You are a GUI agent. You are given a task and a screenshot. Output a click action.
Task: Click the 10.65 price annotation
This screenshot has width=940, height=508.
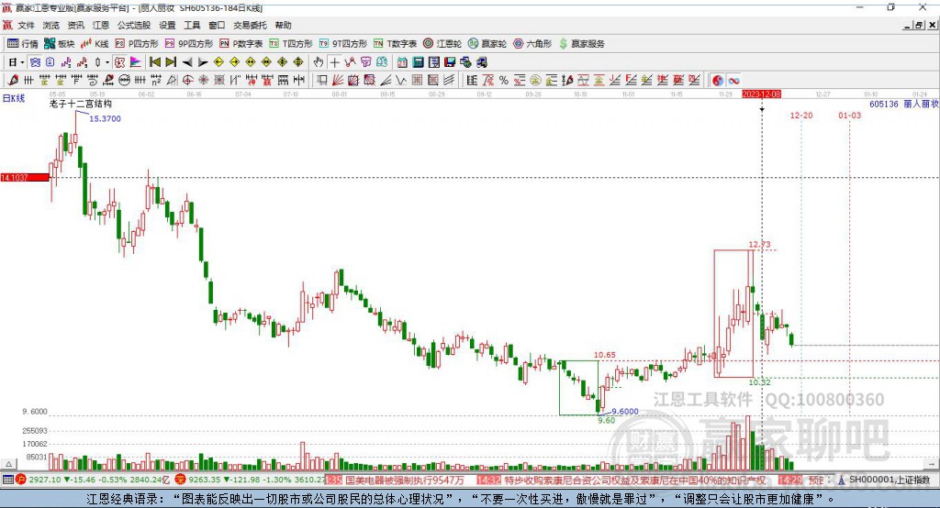coord(604,355)
